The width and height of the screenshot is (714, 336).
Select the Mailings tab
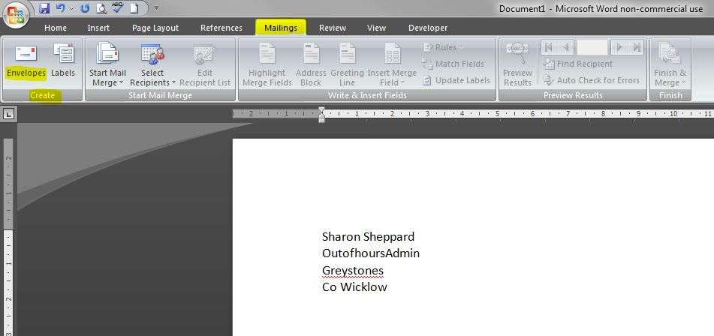[x=281, y=28]
